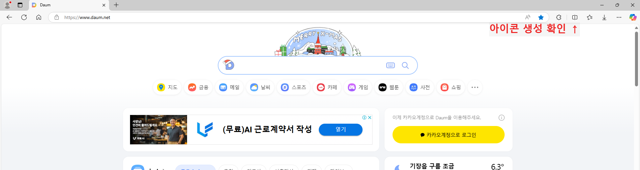Open login info circle icon
640x170 pixels.
point(502,118)
